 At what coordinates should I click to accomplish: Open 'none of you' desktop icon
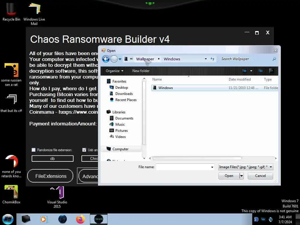pos(11,166)
